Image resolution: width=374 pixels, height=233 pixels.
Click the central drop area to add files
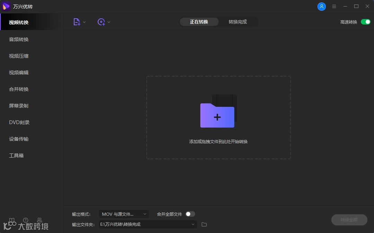click(x=218, y=117)
